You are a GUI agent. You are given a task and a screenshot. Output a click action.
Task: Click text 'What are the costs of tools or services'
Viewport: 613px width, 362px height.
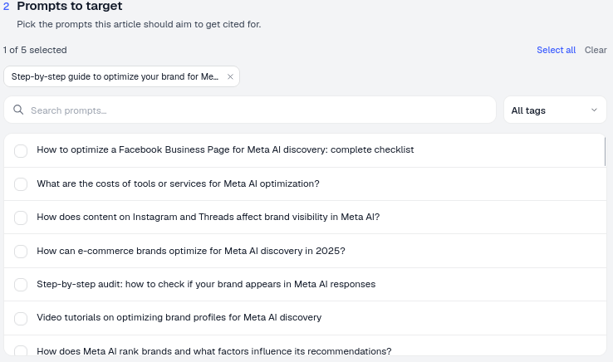pos(121,183)
